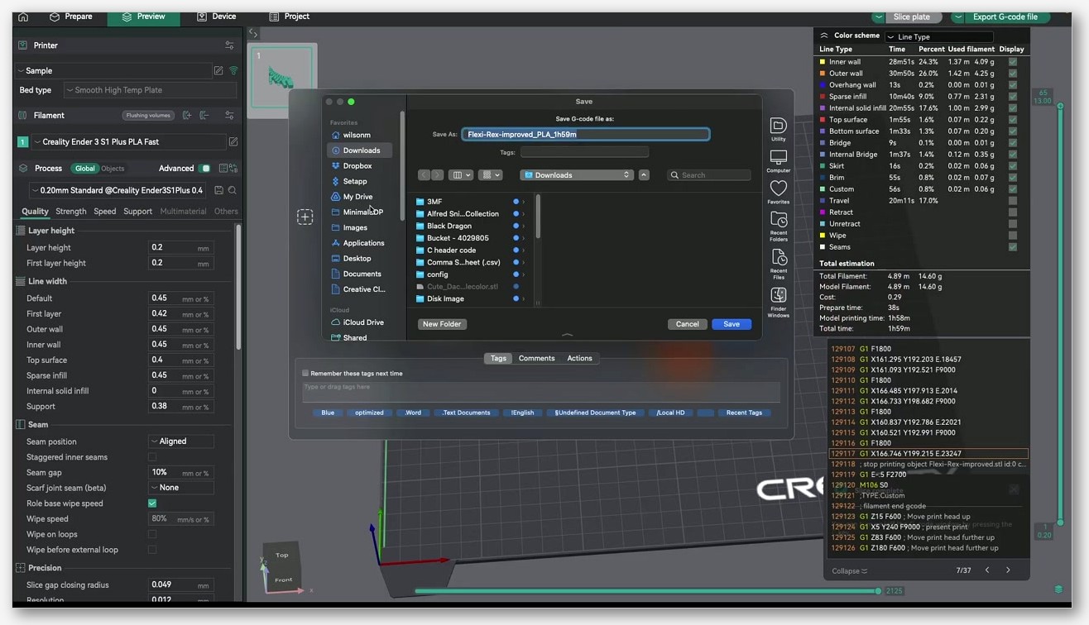The width and height of the screenshot is (1089, 625).
Task: Open the Slice plate dropdown arrow
Action: (877, 17)
